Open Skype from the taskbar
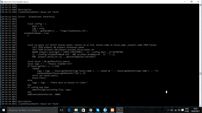The width and height of the screenshot is (202, 113). (98, 110)
